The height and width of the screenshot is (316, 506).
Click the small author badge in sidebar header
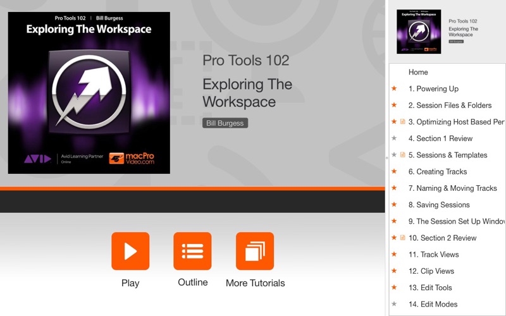tap(456, 42)
